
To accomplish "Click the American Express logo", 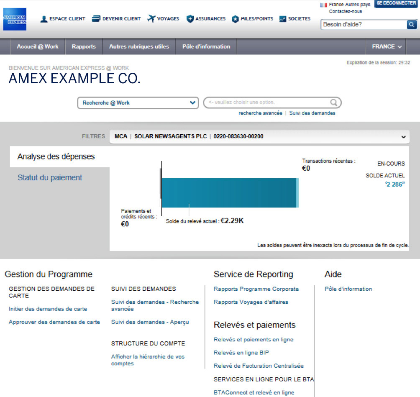I will [15, 19].
